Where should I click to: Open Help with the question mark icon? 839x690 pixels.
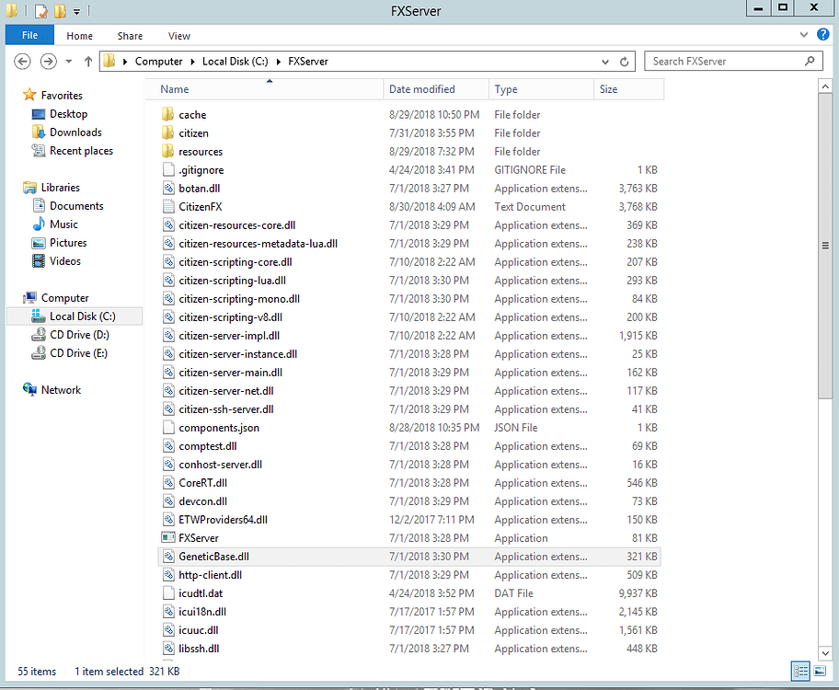point(823,36)
